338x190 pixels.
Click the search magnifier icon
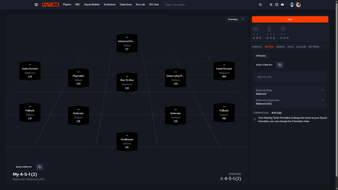(260, 5)
